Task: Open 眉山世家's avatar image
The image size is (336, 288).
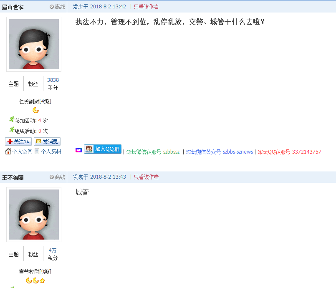Action: click(x=34, y=44)
